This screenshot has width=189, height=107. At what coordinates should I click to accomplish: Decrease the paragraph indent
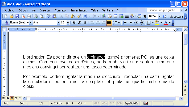tap(136, 23)
